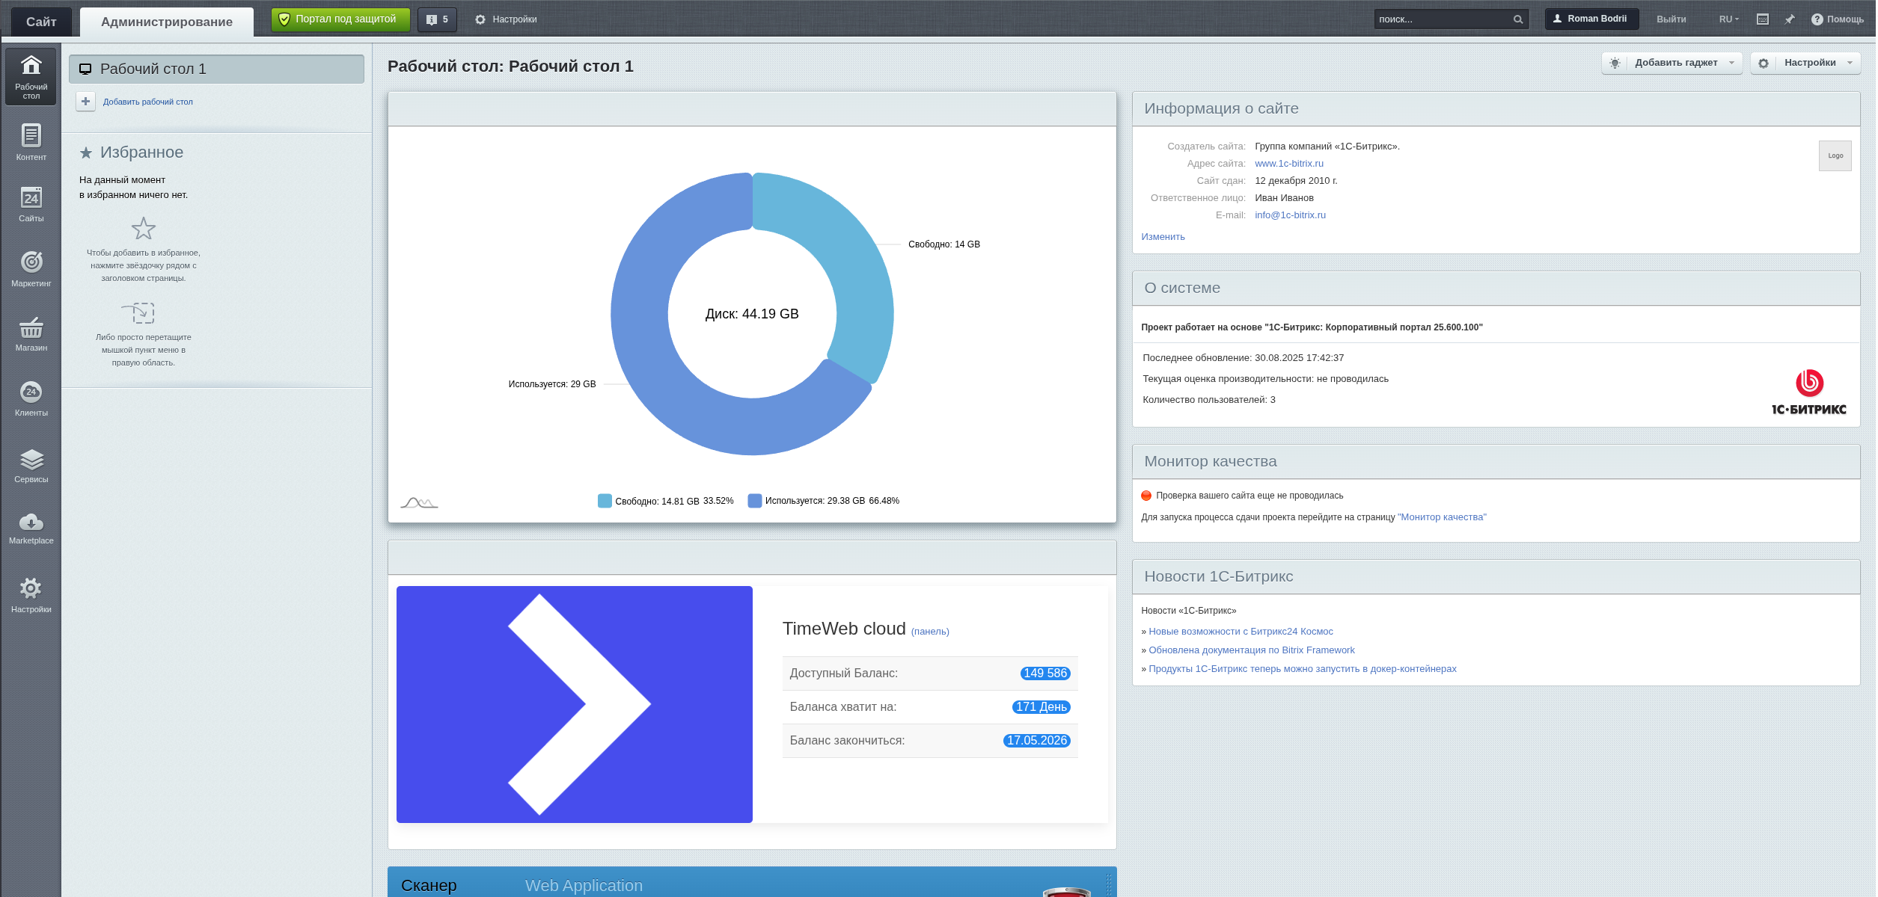1878x897 pixels.
Task: Click Изменить link in site info
Action: pos(1162,237)
